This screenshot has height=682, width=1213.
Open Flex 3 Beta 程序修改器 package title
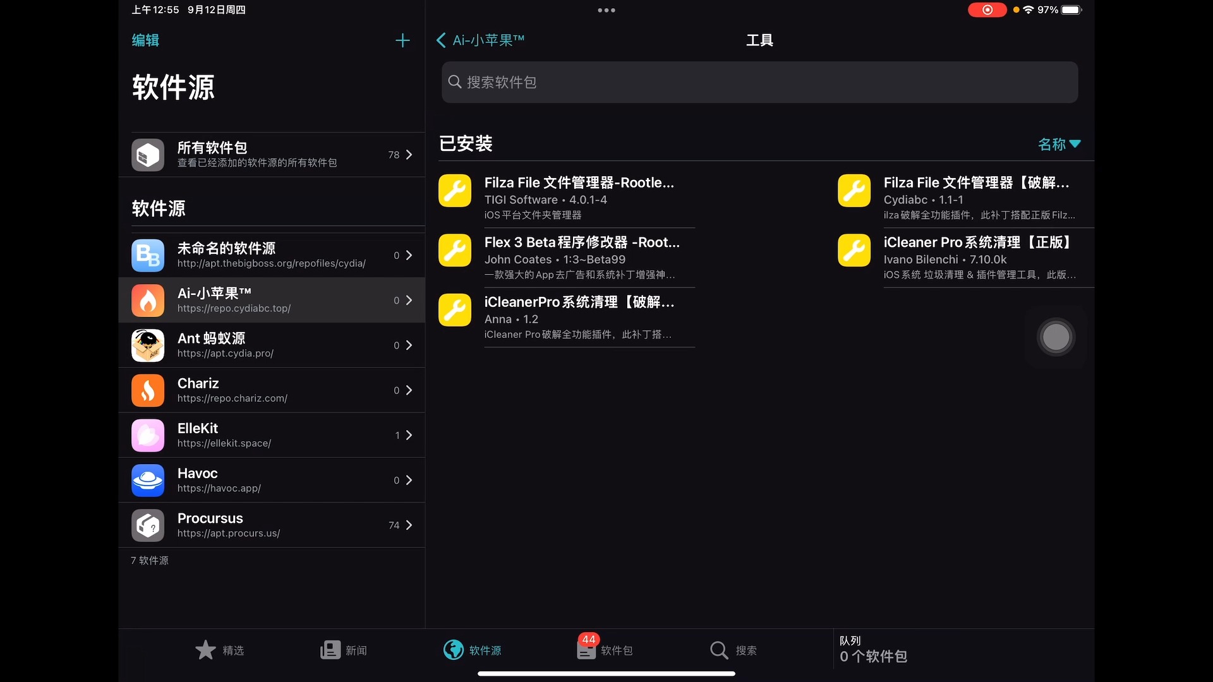[x=582, y=242]
